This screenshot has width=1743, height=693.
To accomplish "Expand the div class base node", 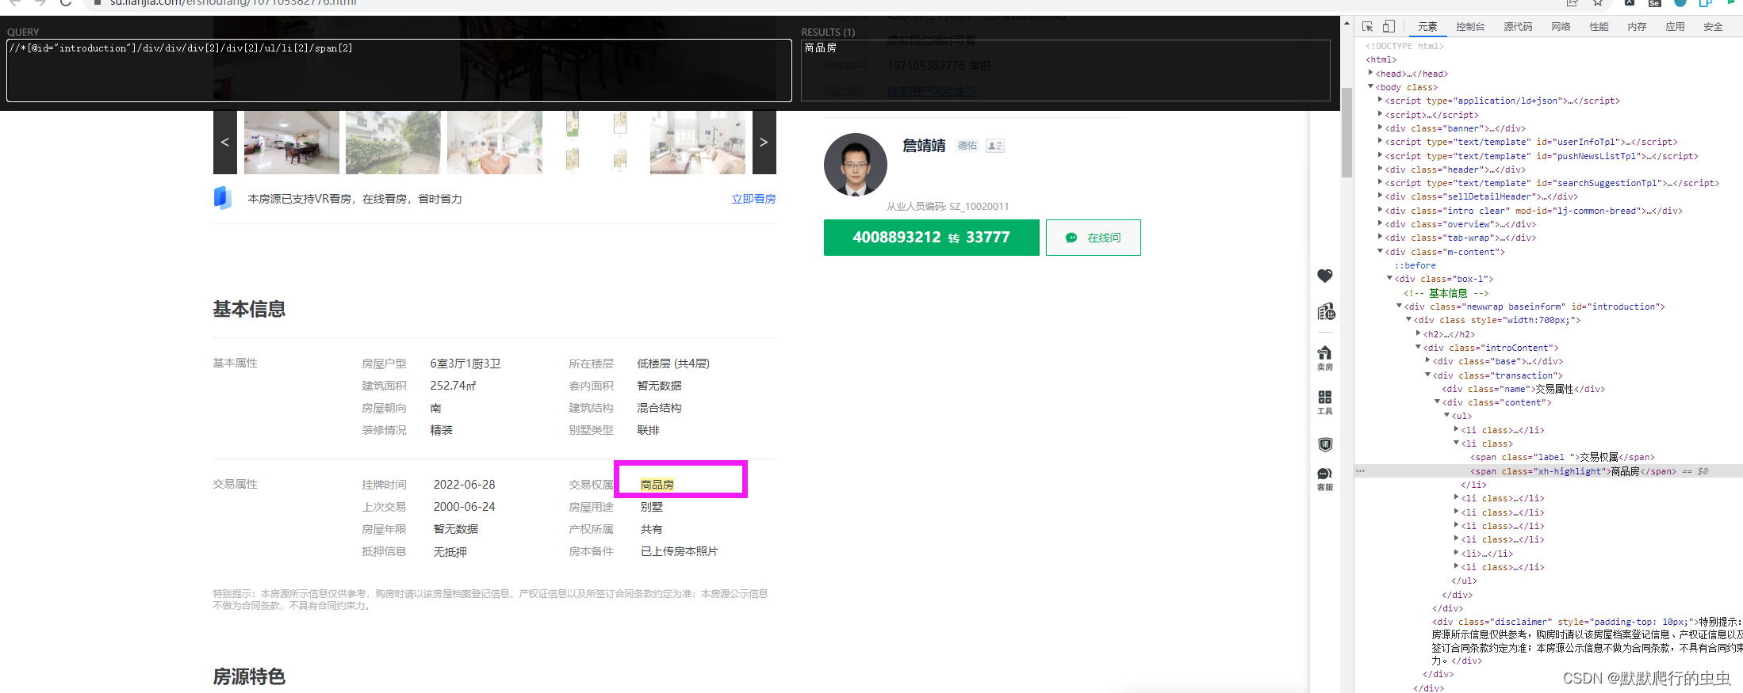I will tap(1427, 360).
